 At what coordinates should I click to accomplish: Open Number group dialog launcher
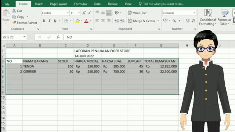(x=195, y=29)
